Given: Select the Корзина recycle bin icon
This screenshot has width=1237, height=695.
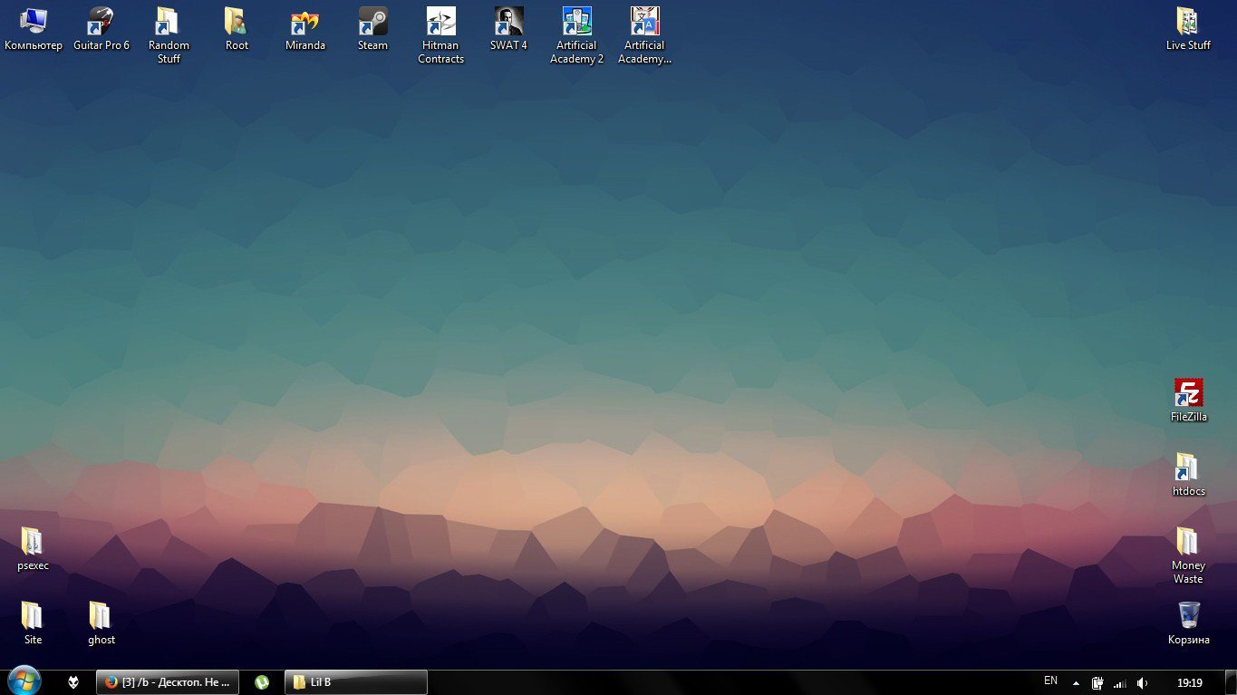Looking at the screenshot, I should [x=1188, y=623].
